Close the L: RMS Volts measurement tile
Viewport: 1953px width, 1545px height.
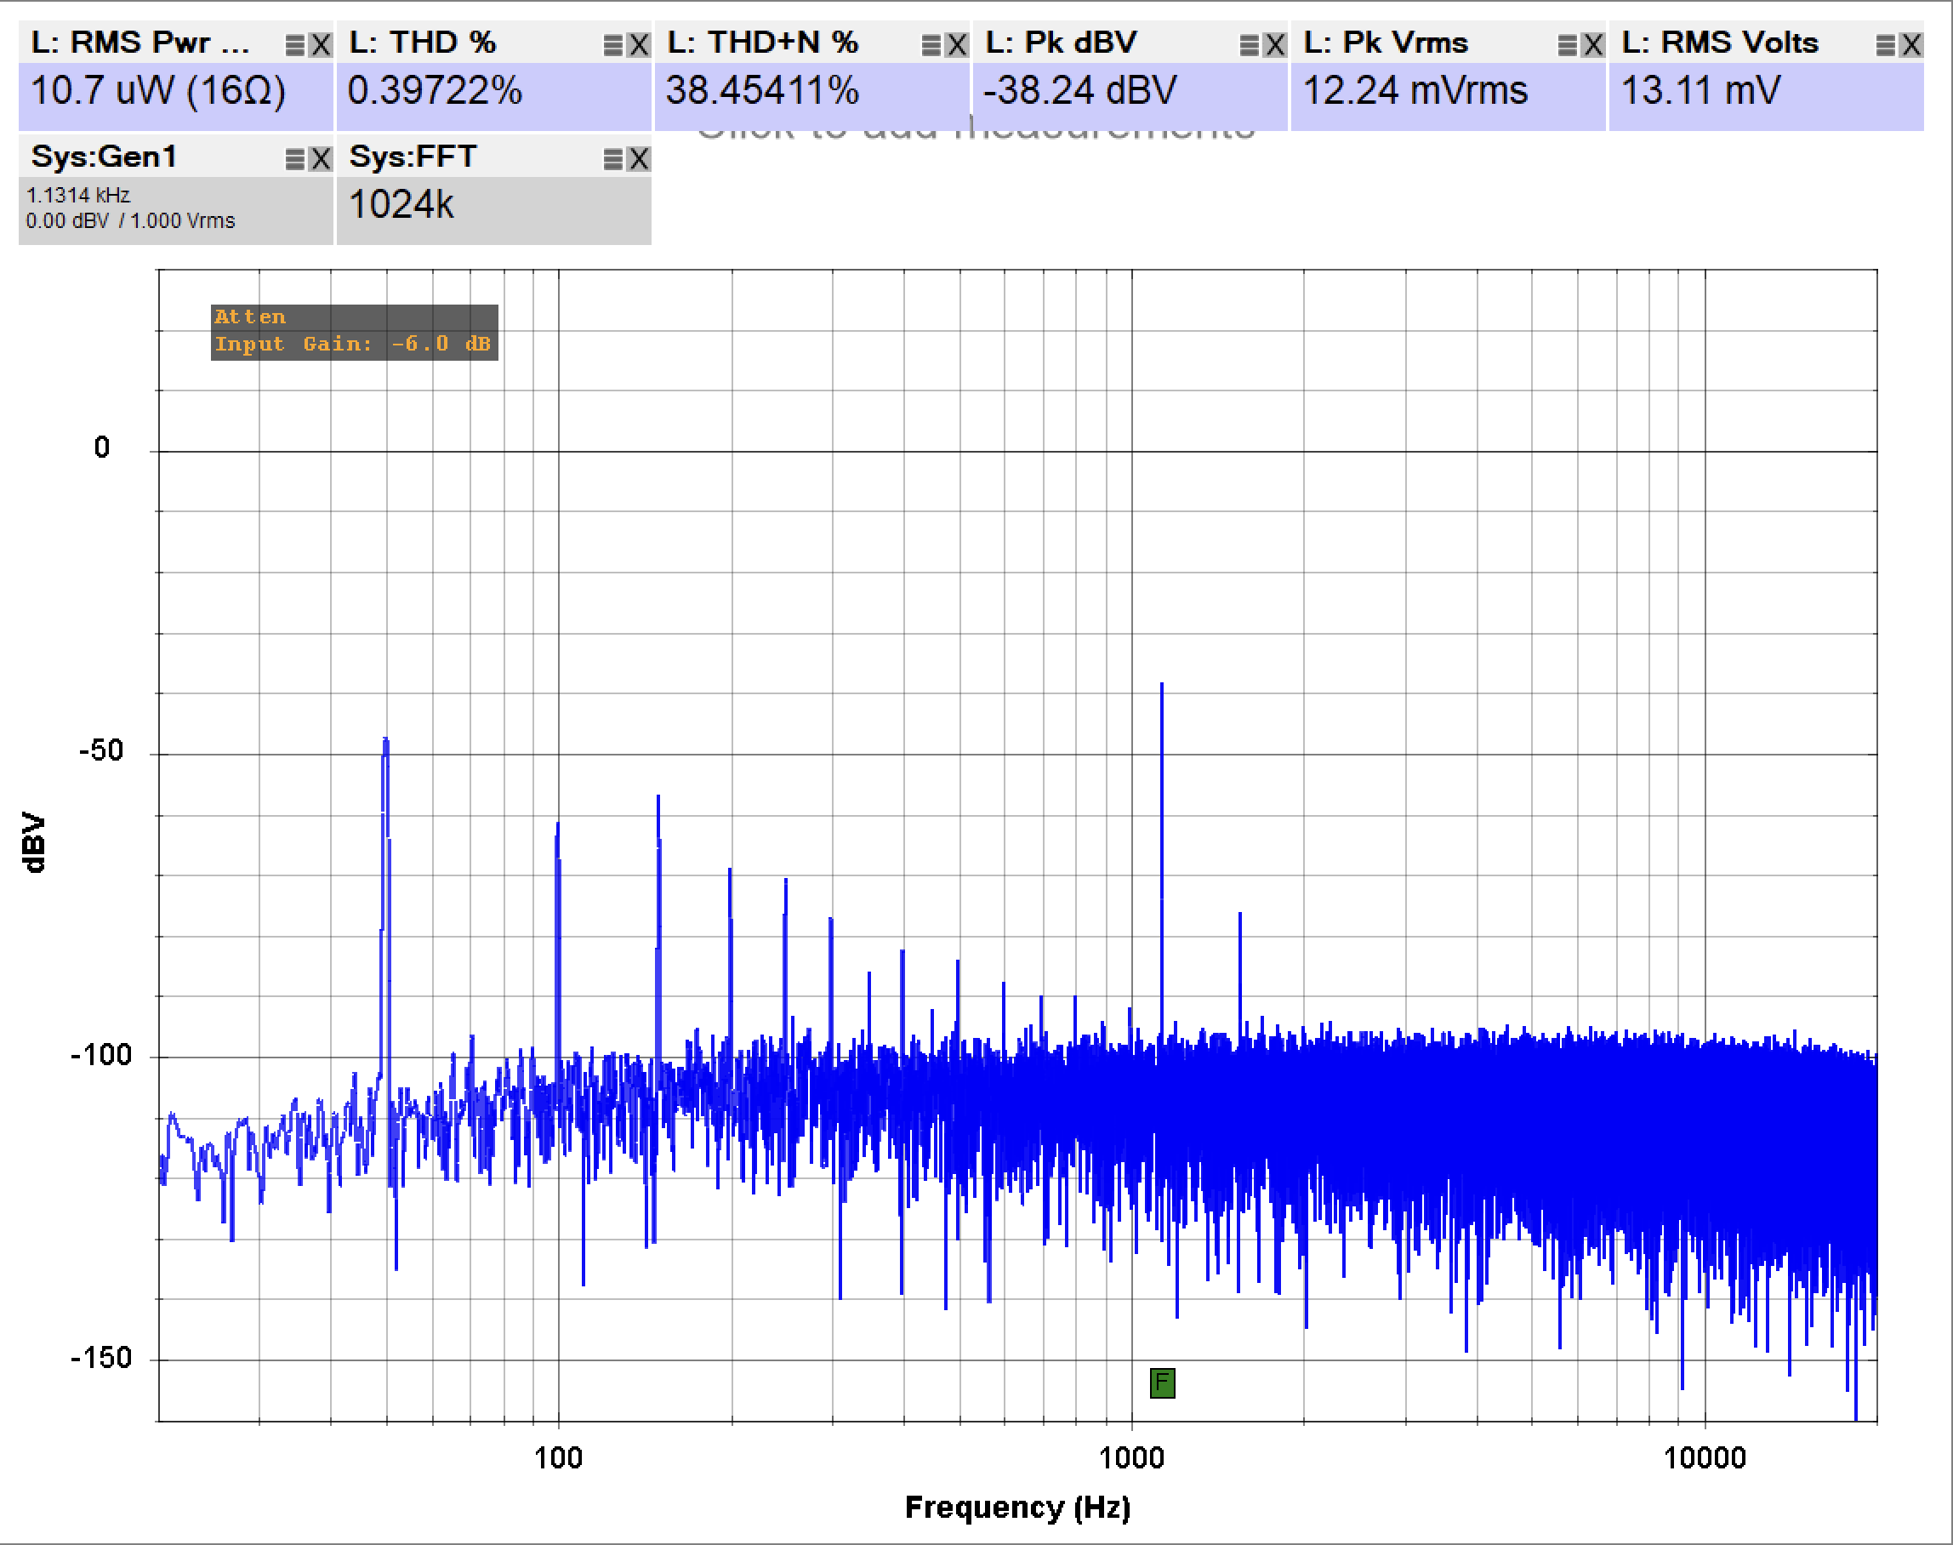click(x=1911, y=44)
